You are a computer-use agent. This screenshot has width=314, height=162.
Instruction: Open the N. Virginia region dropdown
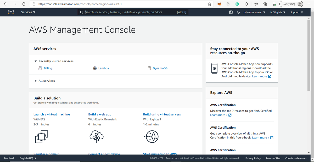click(278, 12)
